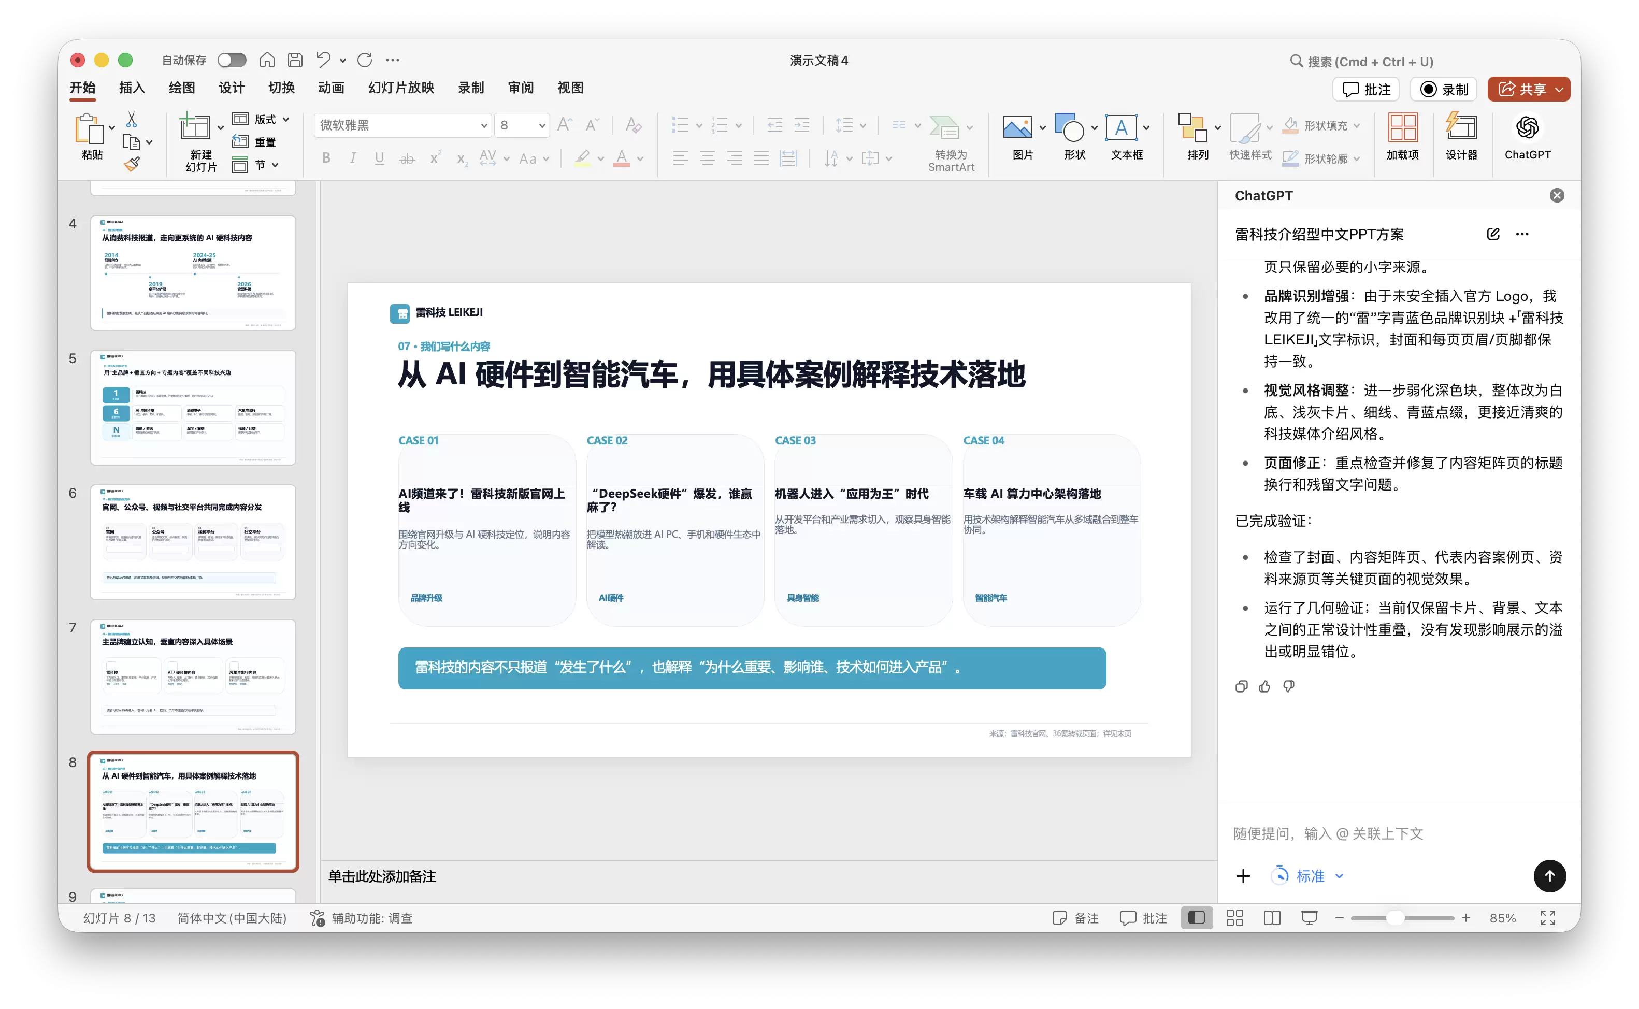1639x1009 pixels.
Task: Click Convert to SmartArt icon
Action: pyautogui.click(x=944, y=127)
